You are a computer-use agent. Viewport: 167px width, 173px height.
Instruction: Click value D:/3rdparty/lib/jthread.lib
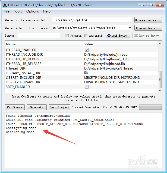[105, 64]
